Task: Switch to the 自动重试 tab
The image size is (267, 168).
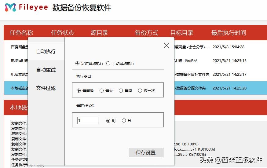Action: [46, 70]
